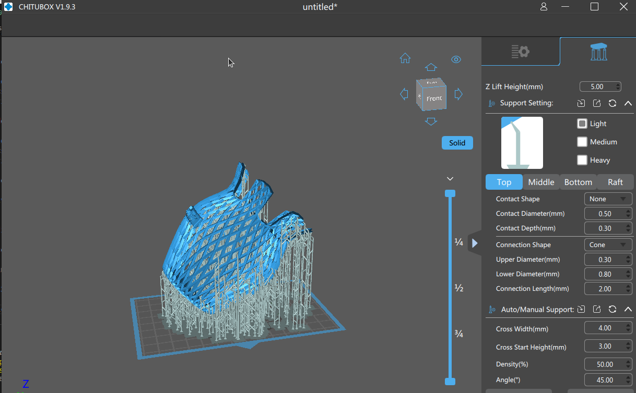636x393 pixels.
Task: Enable the Light support checkbox
Action: 582,124
